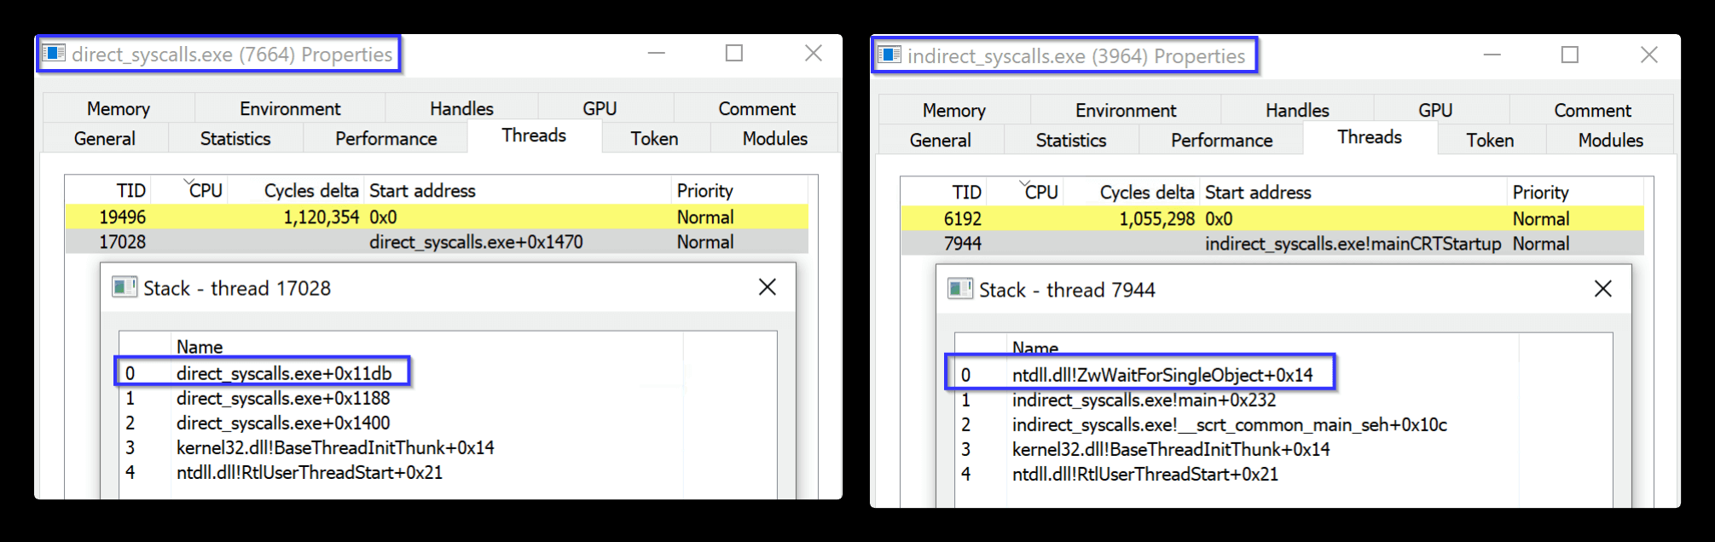This screenshot has height=542, width=1715.
Task: Close the Stack thread 7944 dialog
Action: (x=1603, y=289)
